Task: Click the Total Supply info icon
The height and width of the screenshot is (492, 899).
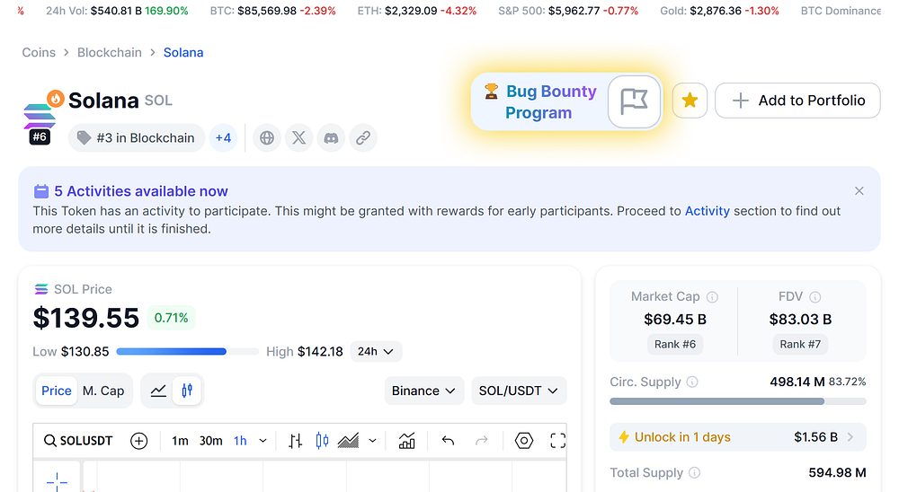Action: (694, 472)
